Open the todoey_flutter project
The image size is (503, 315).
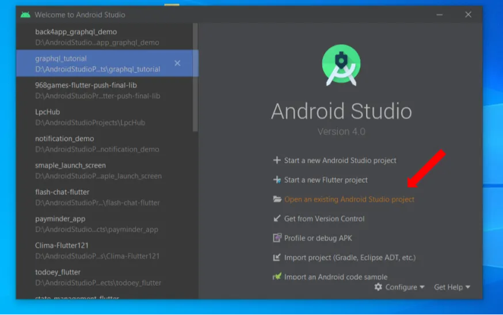pyautogui.click(x=105, y=277)
